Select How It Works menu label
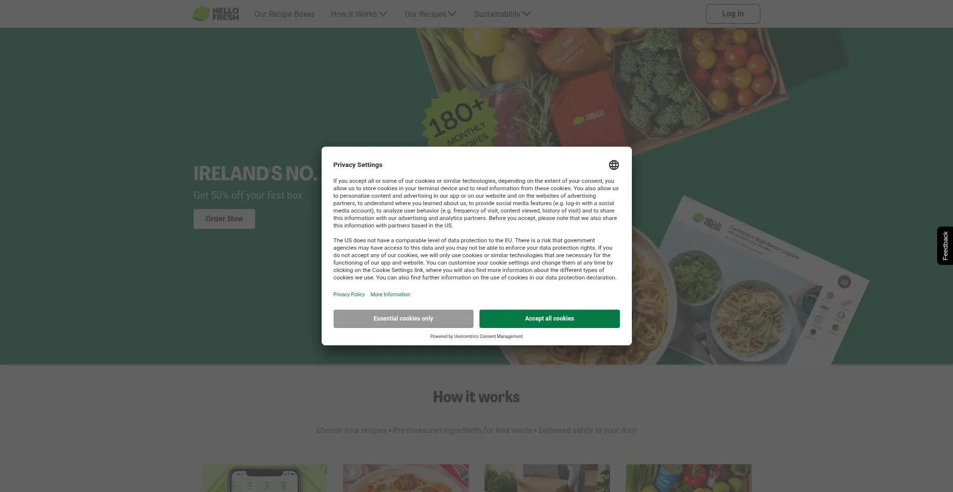953x492 pixels. pos(354,14)
